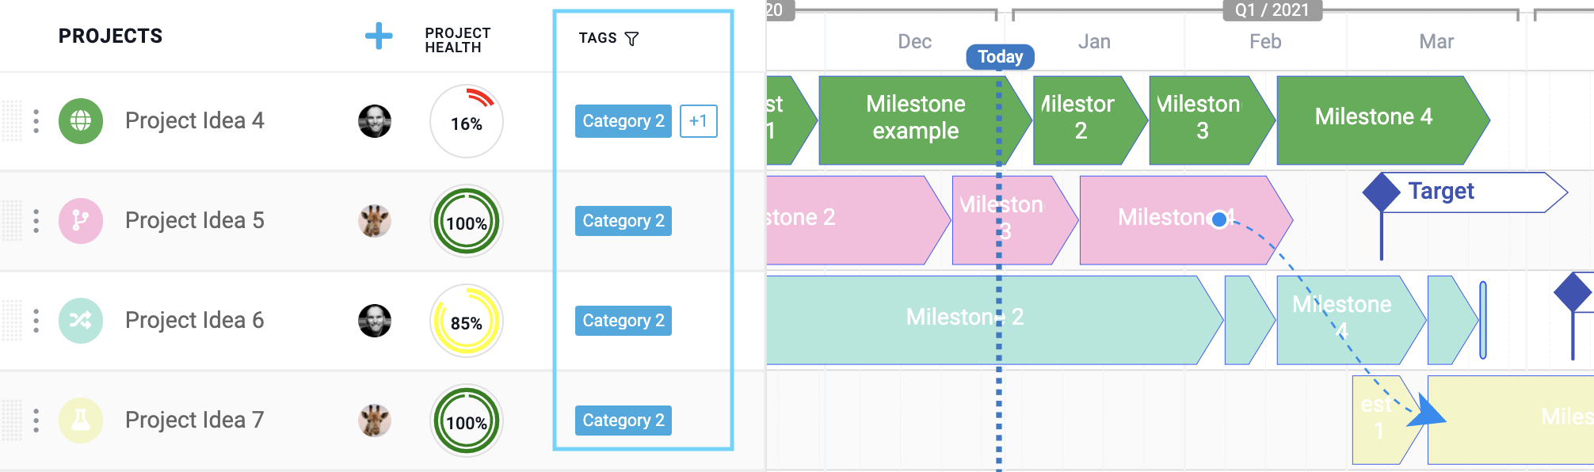Click the teal shuffle icon for Project Idea 6

click(x=81, y=321)
